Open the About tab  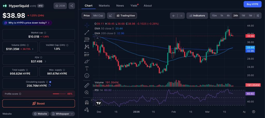click(148, 6)
